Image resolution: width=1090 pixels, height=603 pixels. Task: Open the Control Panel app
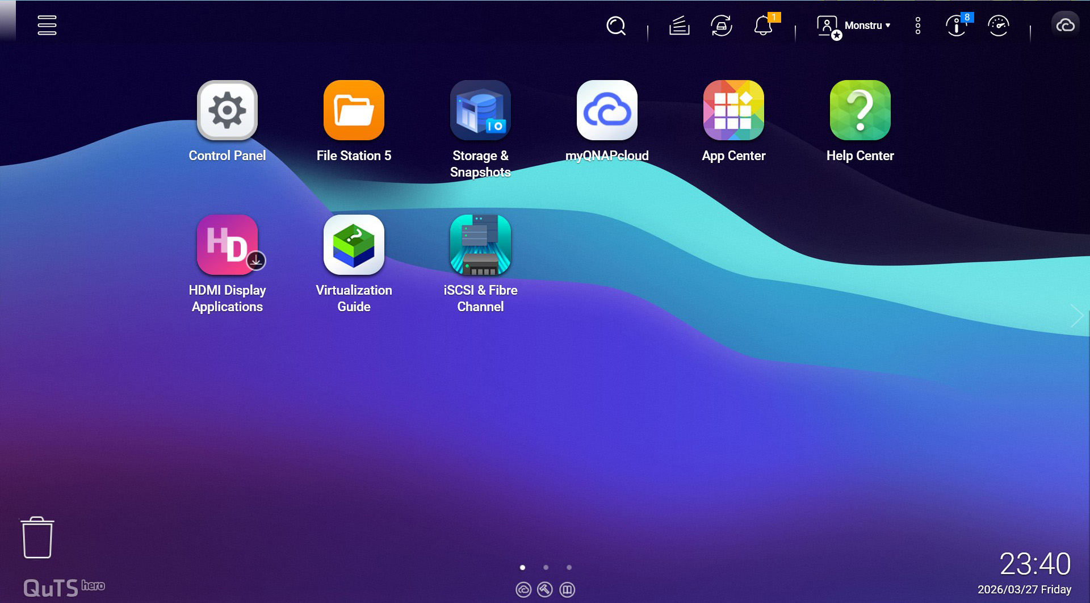[227, 110]
